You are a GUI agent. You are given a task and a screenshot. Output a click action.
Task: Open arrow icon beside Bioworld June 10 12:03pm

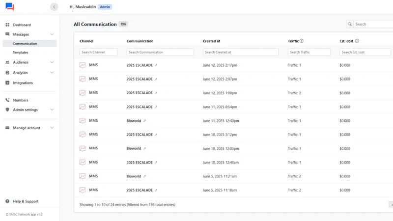(x=144, y=149)
